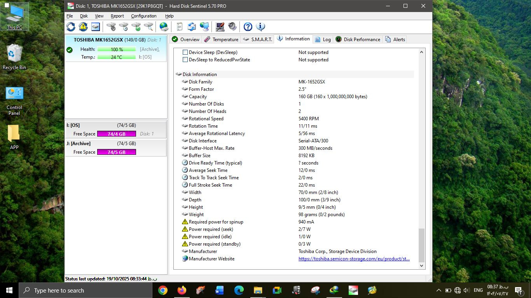The width and height of the screenshot is (531, 298).
Task: Open the Configuration menu
Action: click(x=143, y=16)
